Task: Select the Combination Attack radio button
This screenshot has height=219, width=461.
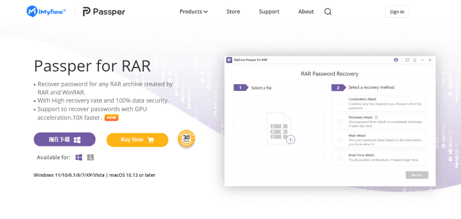Action: coord(340,103)
